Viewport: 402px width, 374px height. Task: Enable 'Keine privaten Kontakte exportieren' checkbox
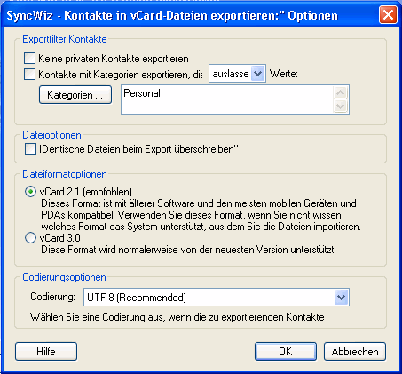[29, 59]
